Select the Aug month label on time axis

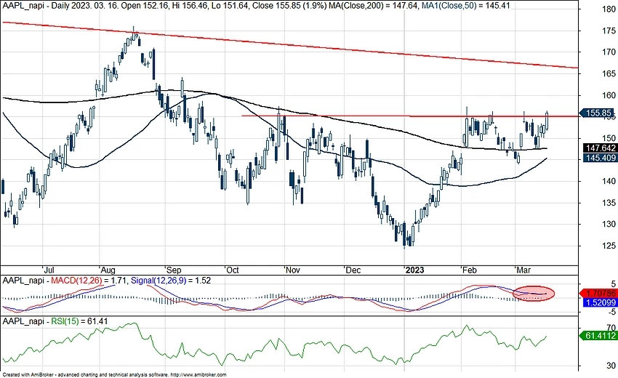[108, 270]
